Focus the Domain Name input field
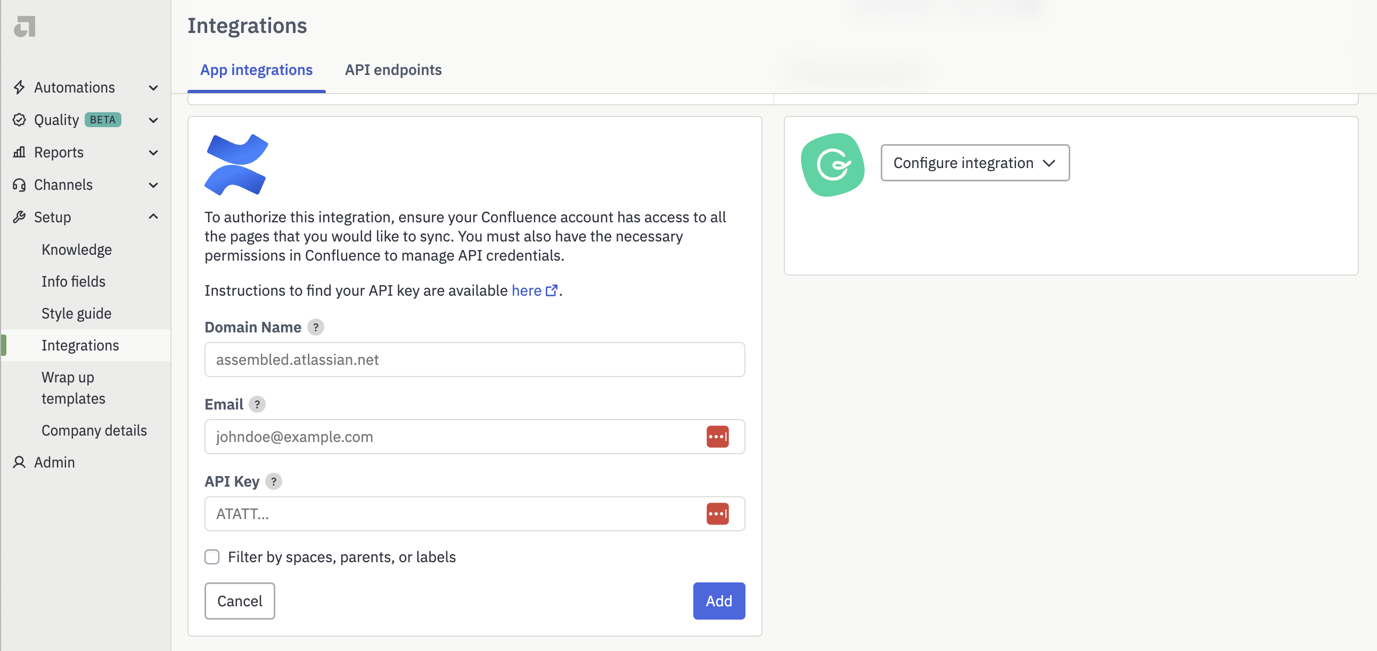Viewport: 1377px width, 651px height. pos(474,360)
